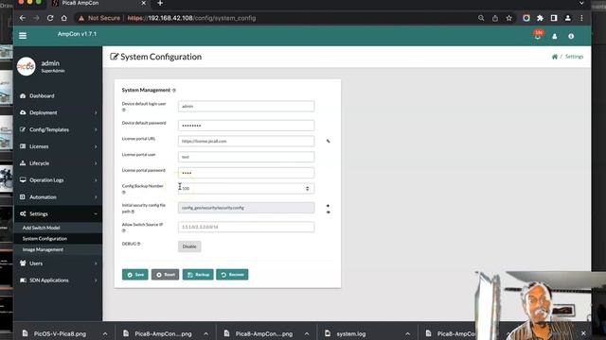Select System Configuration submenu item
Screen dimensions: 606x340
(58, 239)
